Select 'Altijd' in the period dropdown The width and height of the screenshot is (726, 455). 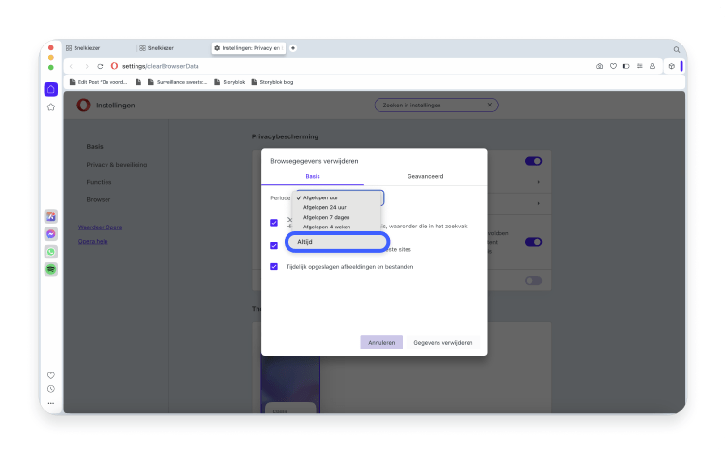point(337,241)
